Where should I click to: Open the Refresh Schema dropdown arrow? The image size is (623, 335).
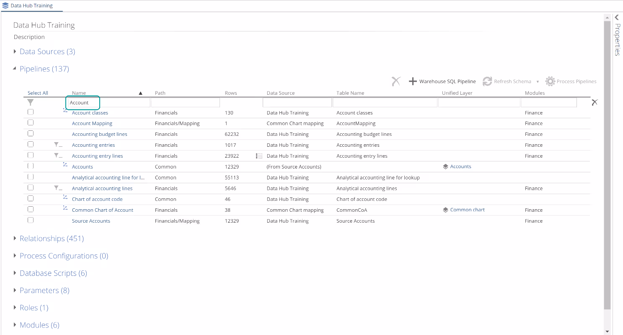tap(538, 82)
